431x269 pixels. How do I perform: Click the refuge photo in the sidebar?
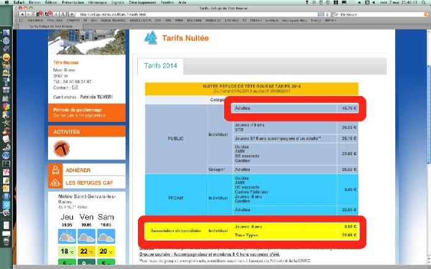point(87,42)
